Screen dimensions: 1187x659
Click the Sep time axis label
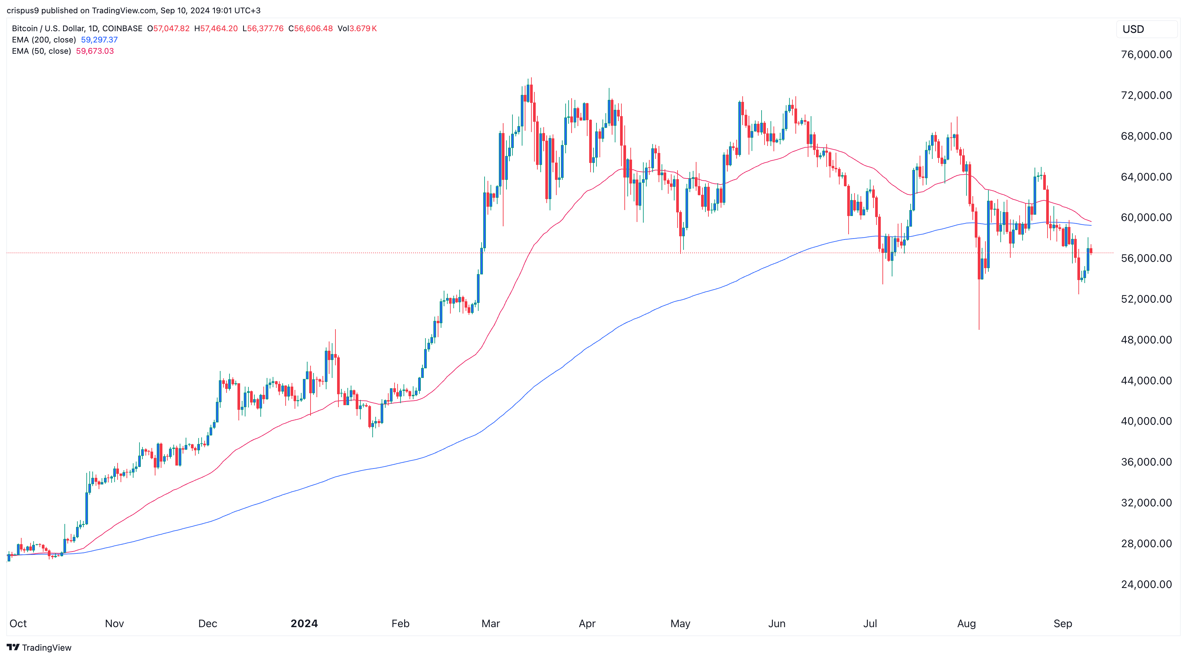[x=1063, y=623]
